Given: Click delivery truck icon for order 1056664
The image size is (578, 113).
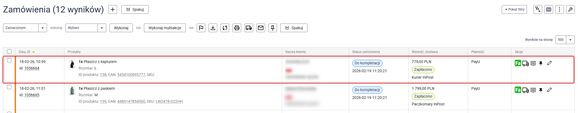Looking at the screenshot, I should [525, 64].
